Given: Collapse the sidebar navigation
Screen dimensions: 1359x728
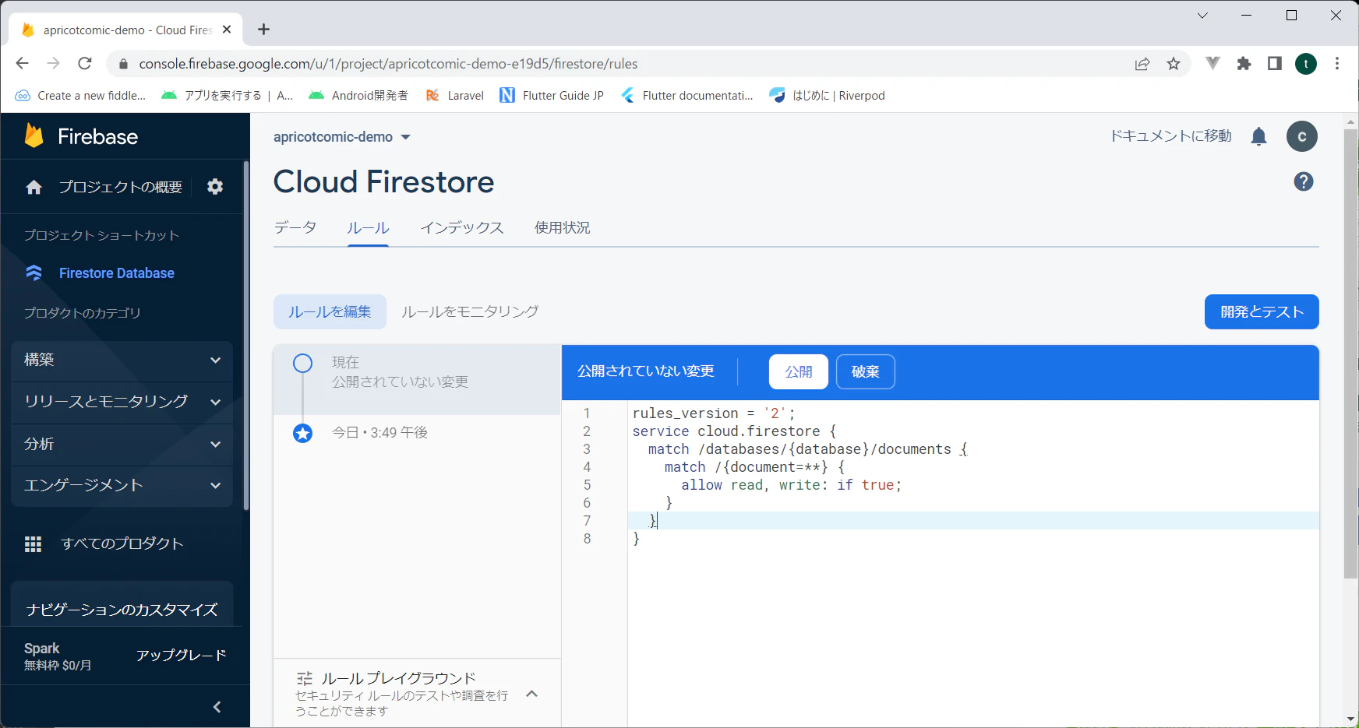Looking at the screenshot, I should click(217, 707).
